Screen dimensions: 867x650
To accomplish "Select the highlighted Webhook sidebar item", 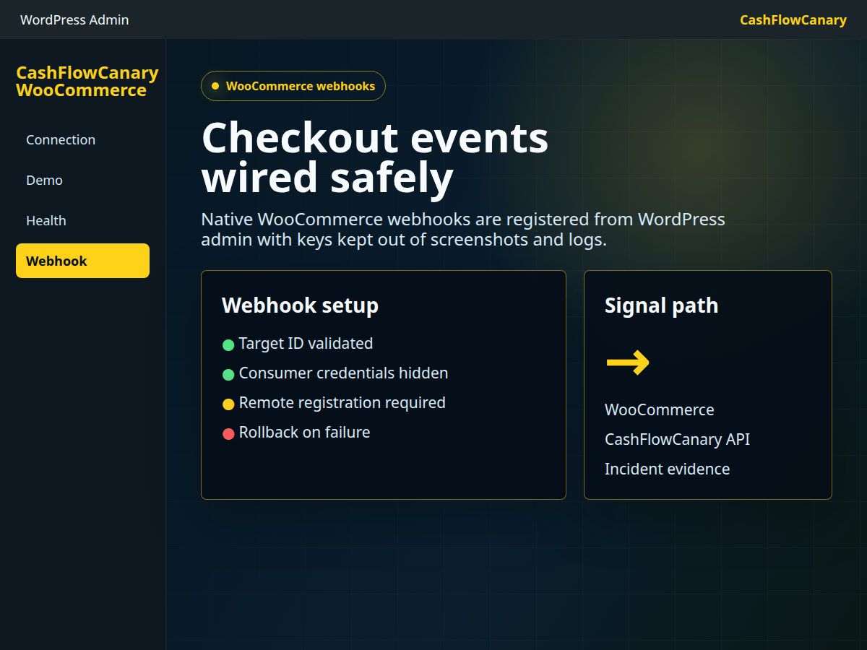I will (82, 261).
